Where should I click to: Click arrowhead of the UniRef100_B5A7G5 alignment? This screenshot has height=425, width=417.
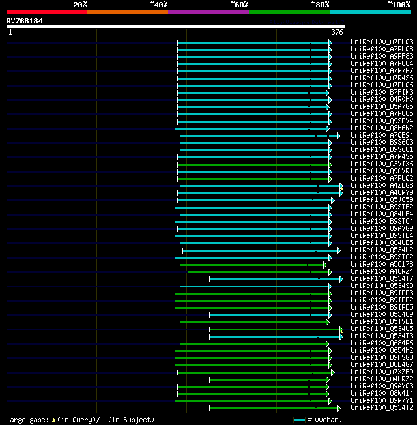pos(328,108)
